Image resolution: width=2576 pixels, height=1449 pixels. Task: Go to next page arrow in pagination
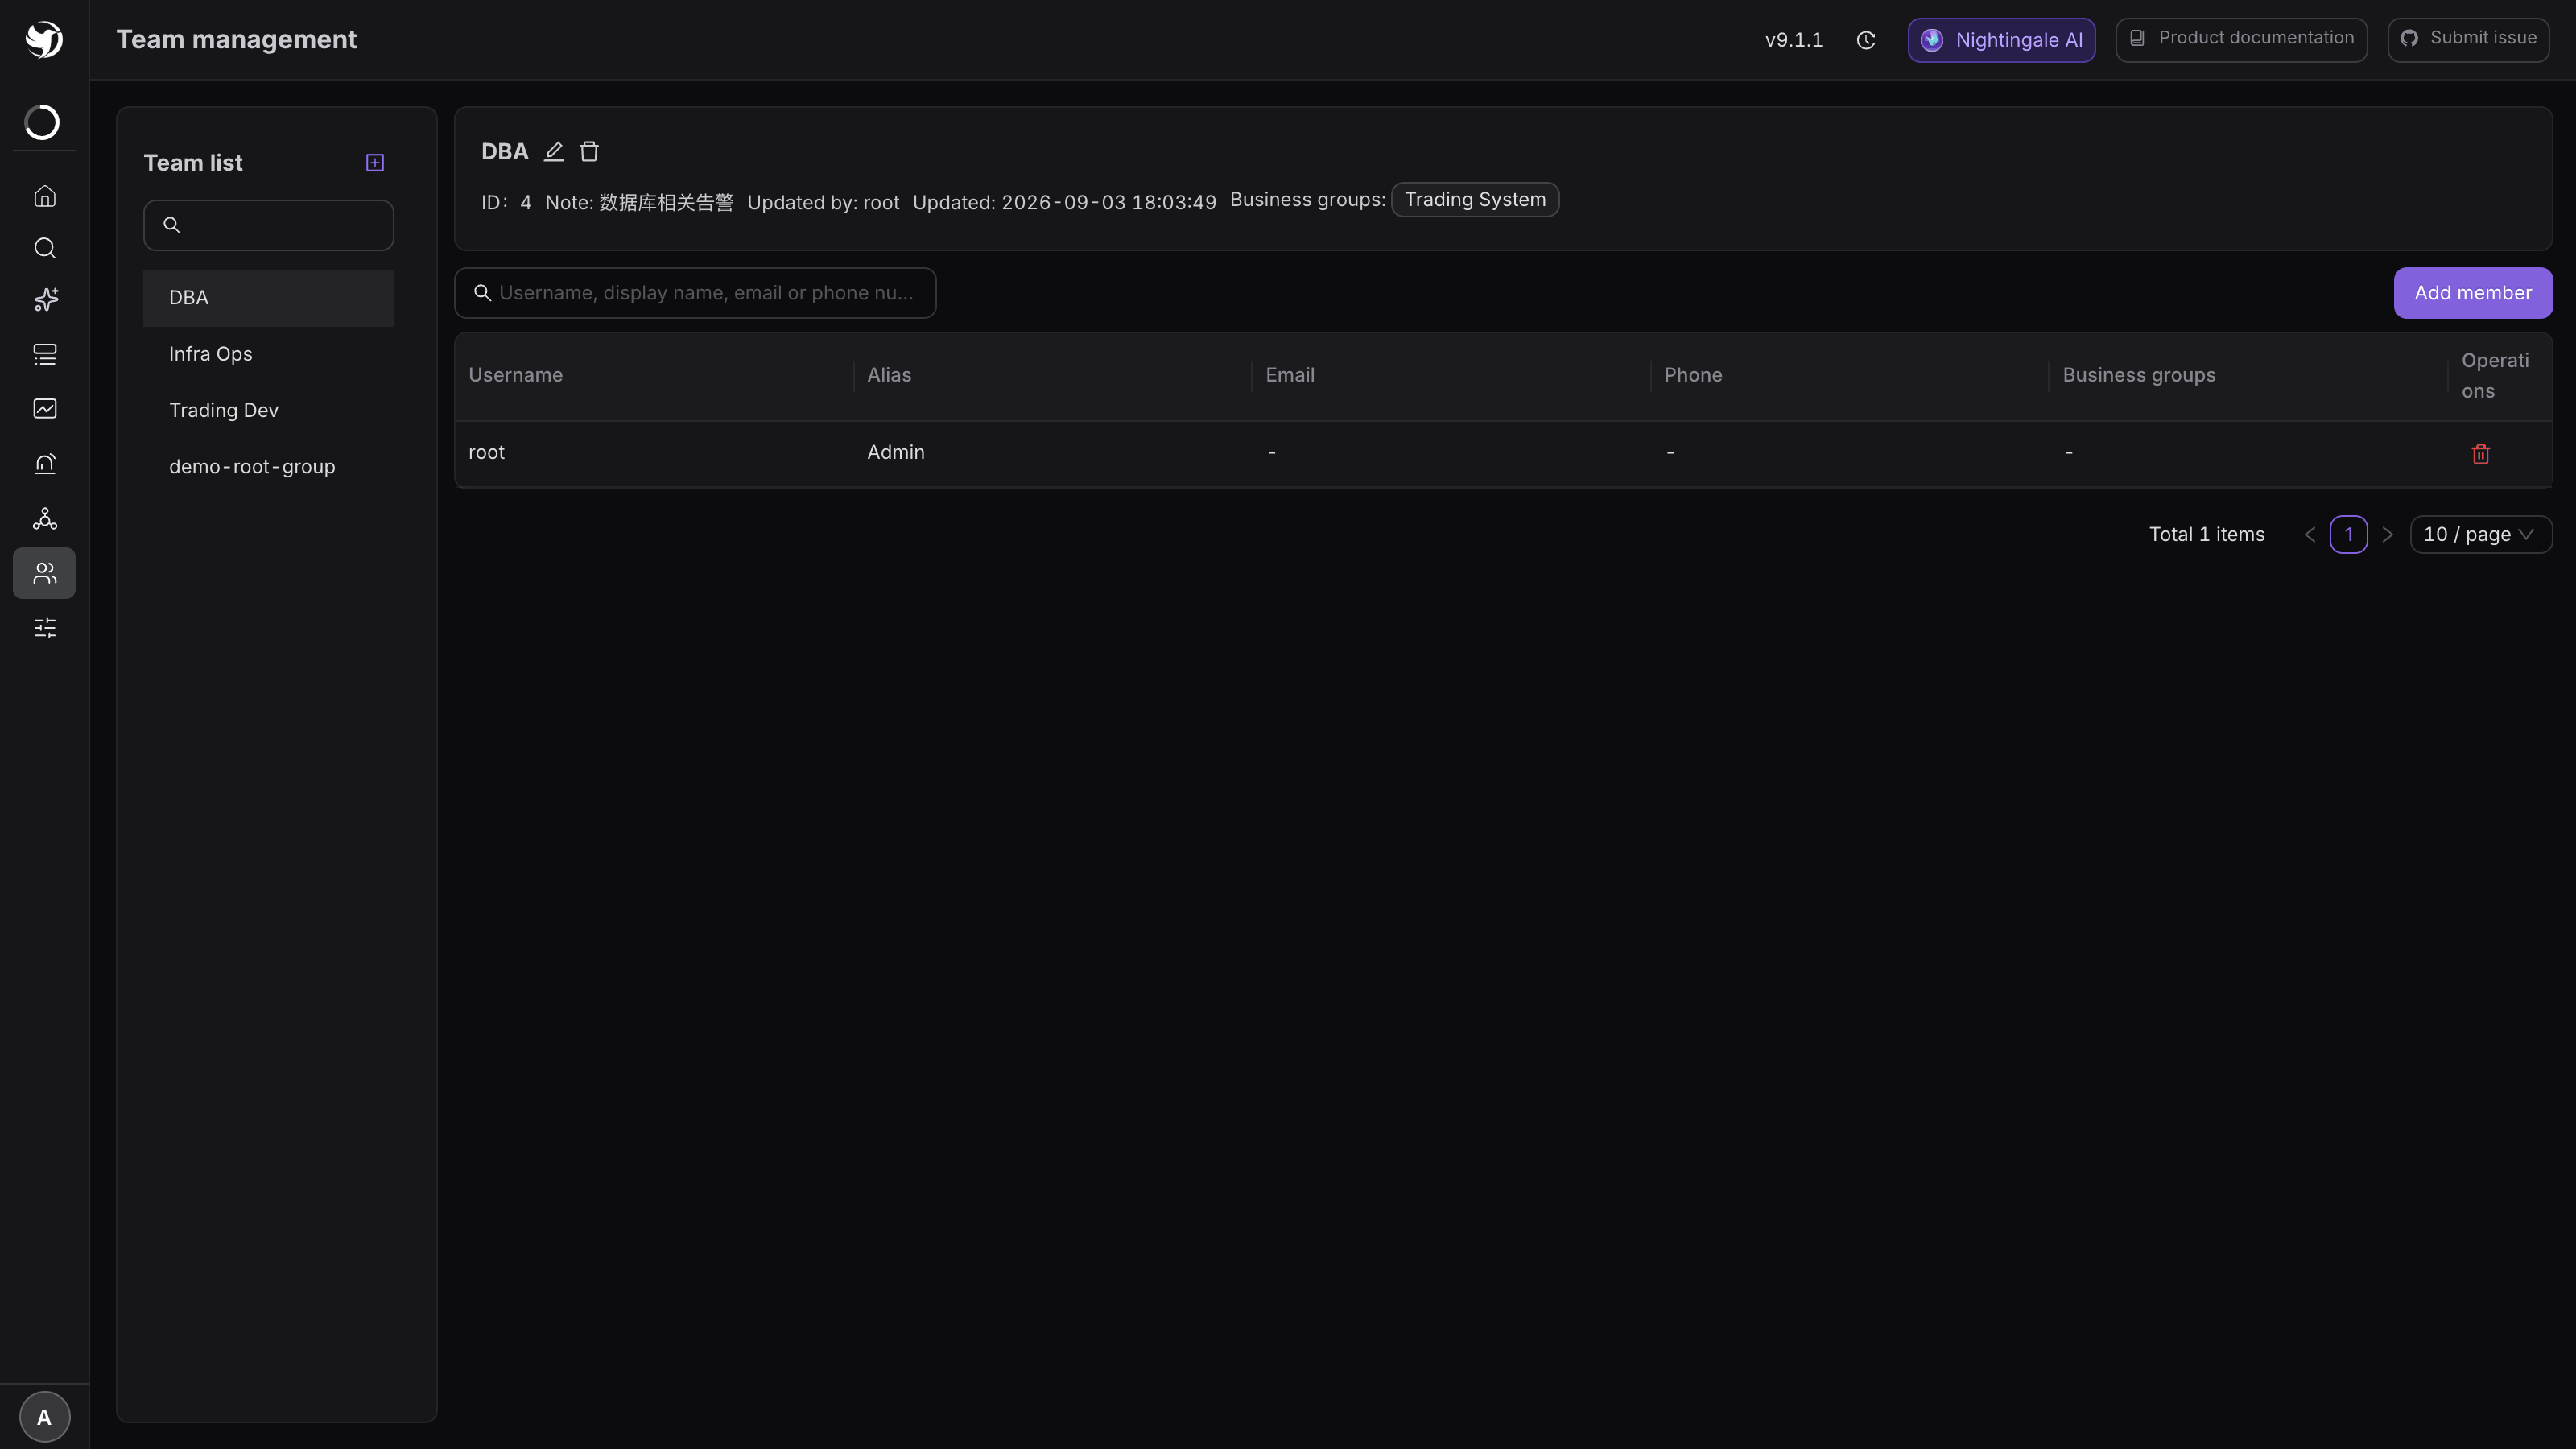(2388, 535)
